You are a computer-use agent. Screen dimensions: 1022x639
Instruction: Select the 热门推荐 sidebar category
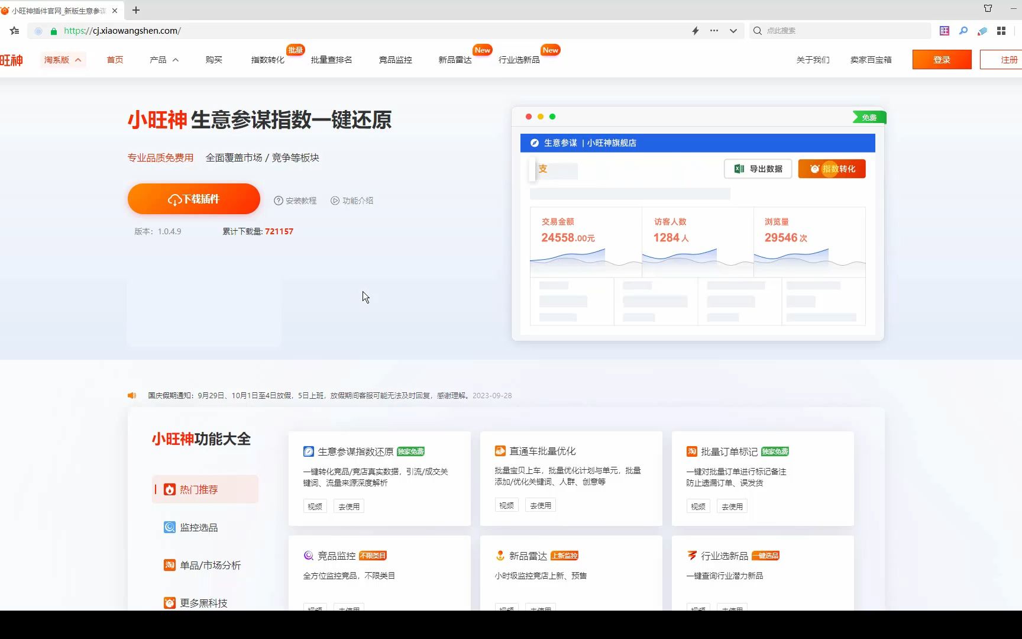205,489
